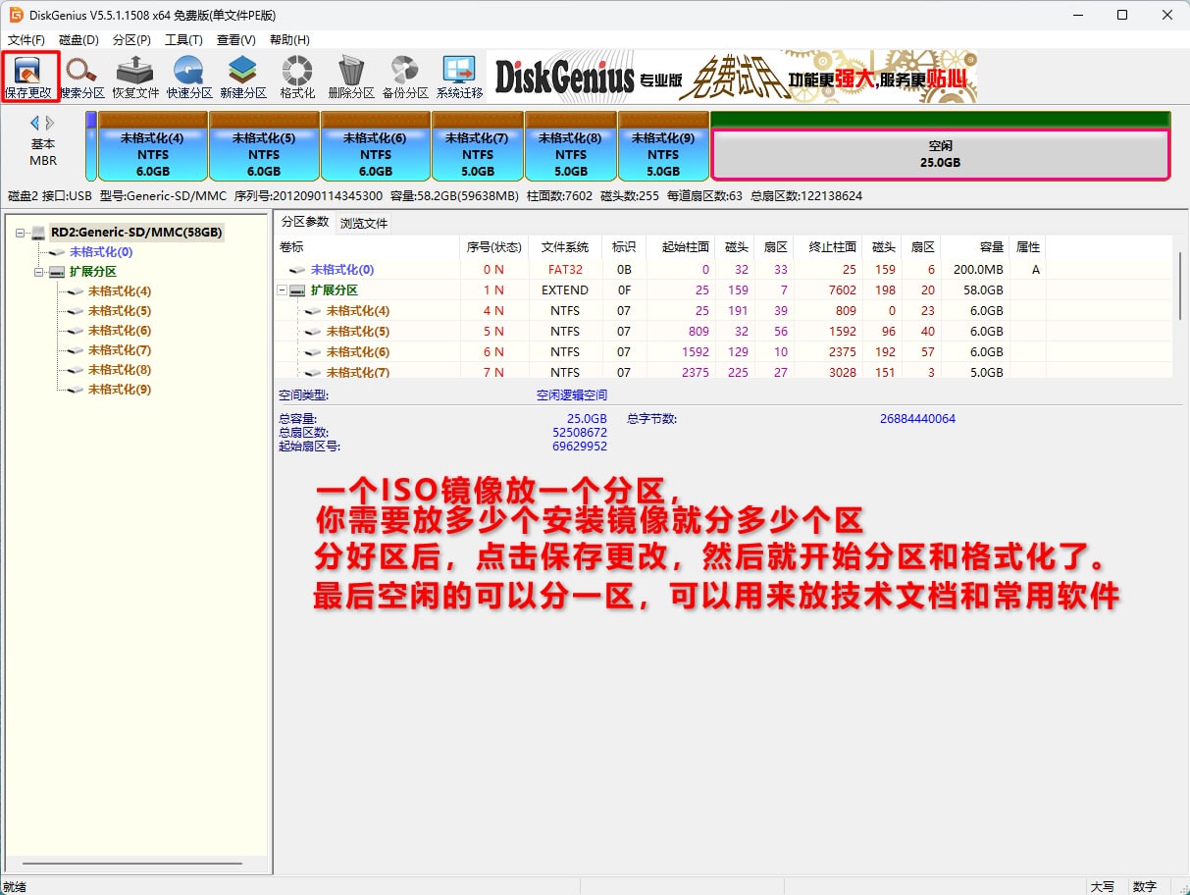Click the 快速分区 (Quick Partition) icon
1190x895 pixels.
188,77
